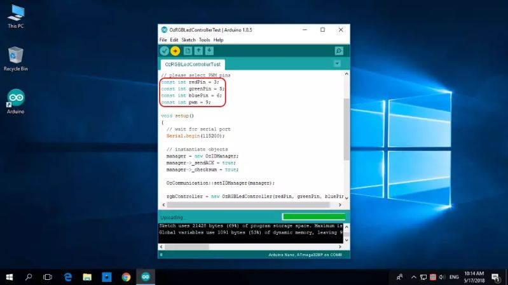Click 'Sketch uses 21428 bytes' console line
The height and width of the screenshot is (285, 508).
click(251, 226)
